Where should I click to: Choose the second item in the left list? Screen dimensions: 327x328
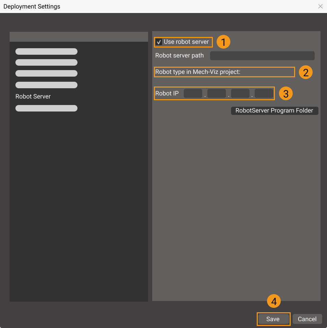click(x=46, y=63)
